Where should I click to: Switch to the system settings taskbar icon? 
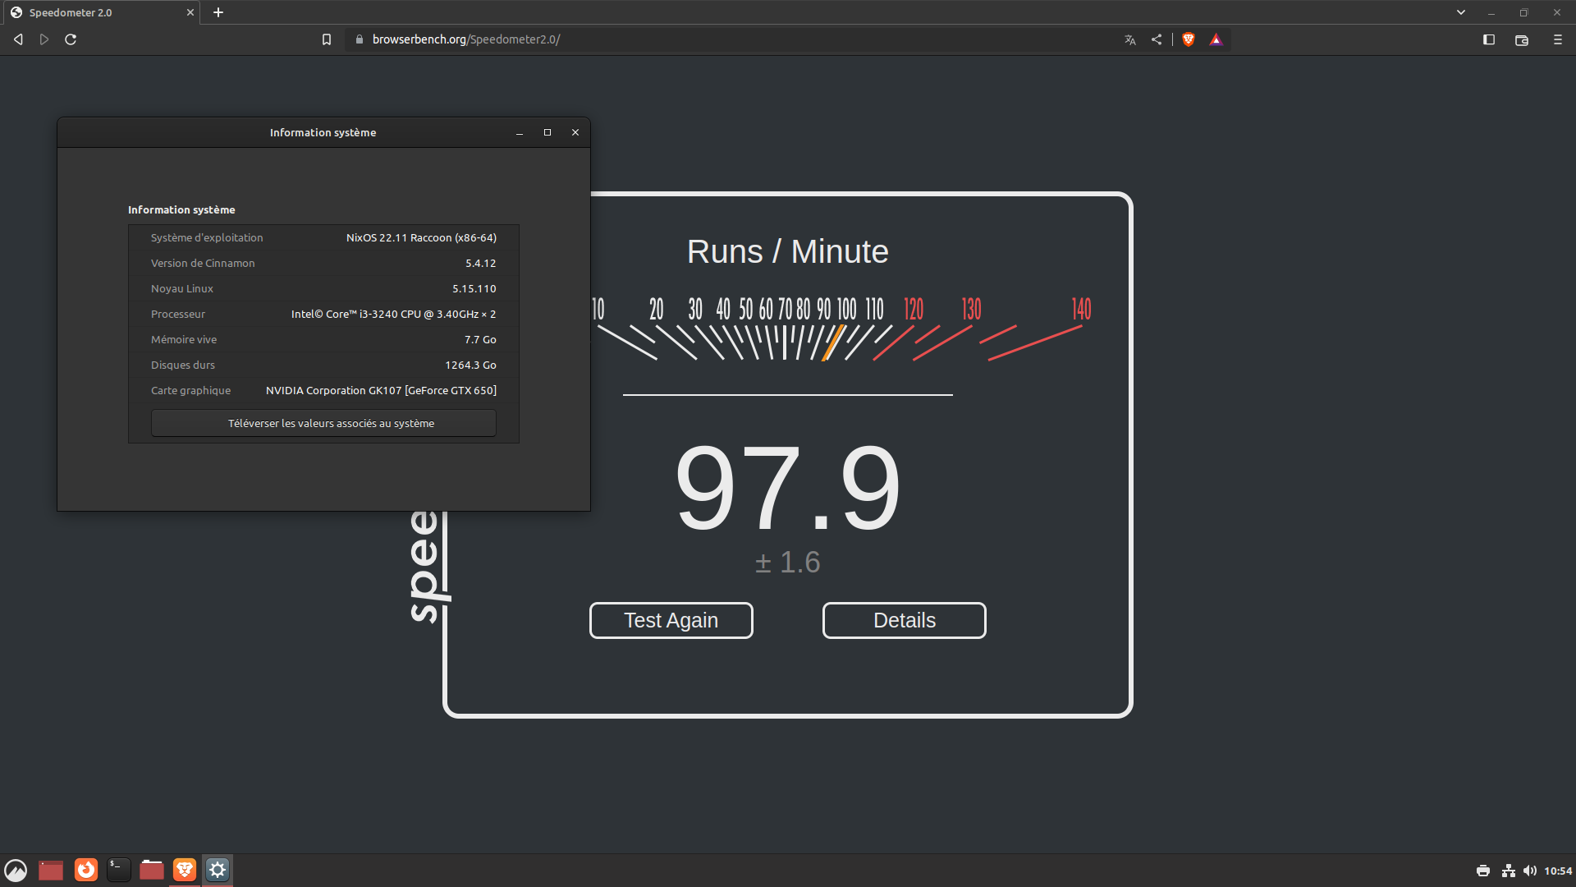point(218,870)
